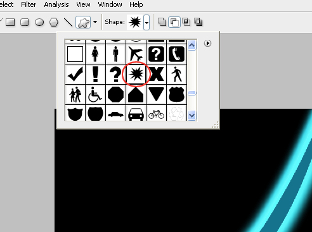Pick the starburst shape circled in red
Viewport: 312px width, 232px height.
(136, 74)
